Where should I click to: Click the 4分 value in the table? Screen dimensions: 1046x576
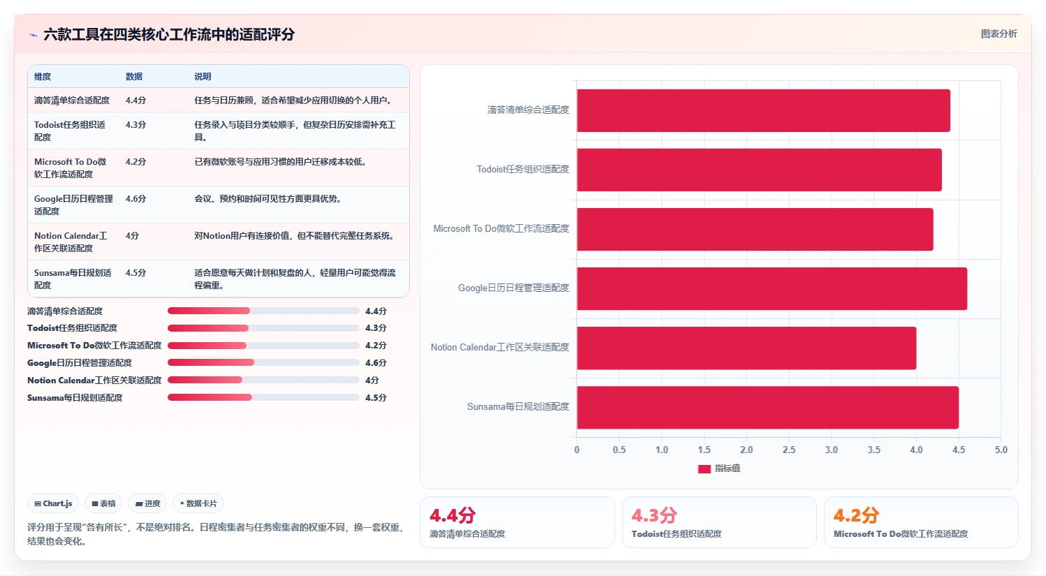click(x=132, y=236)
